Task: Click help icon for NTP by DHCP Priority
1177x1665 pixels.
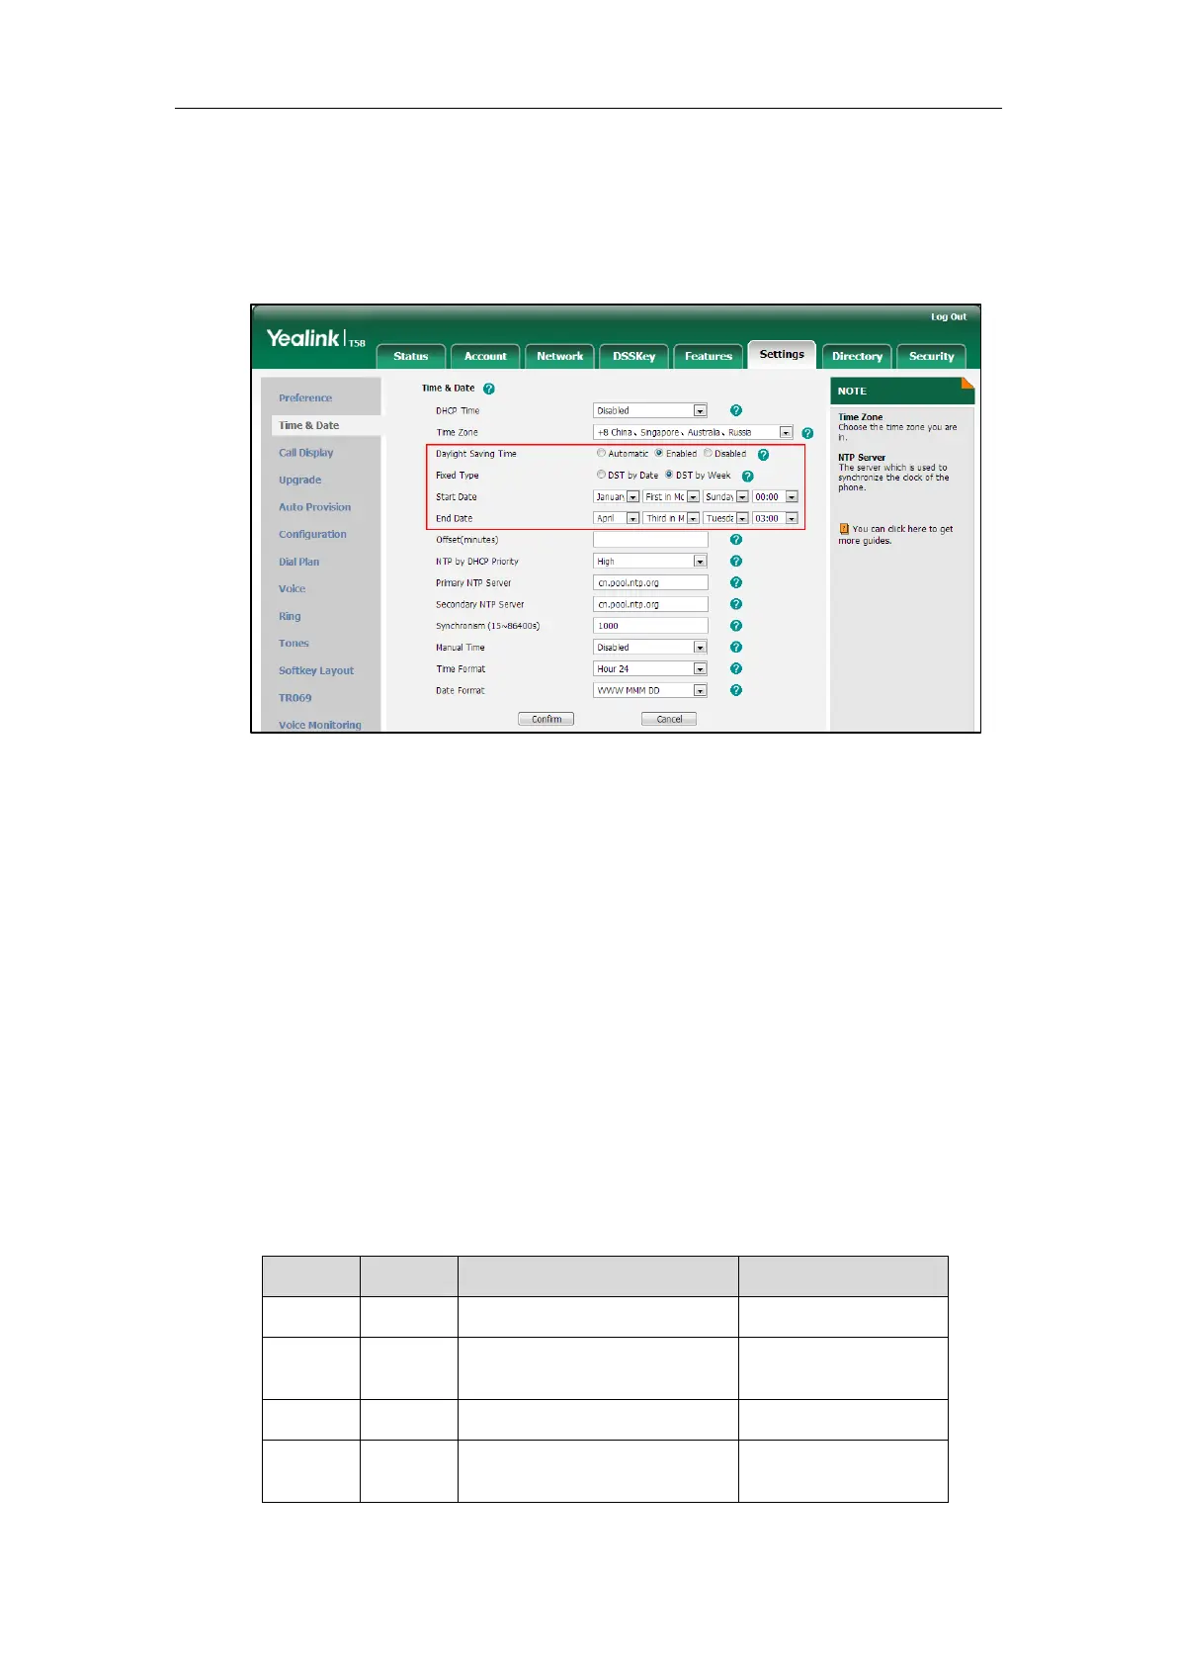Action: point(735,562)
